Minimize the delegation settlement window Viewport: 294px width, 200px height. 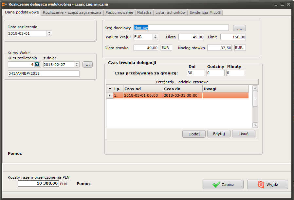tap(276, 4)
